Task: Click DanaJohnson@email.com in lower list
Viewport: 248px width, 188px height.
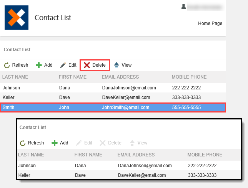Action: coord(145,166)
